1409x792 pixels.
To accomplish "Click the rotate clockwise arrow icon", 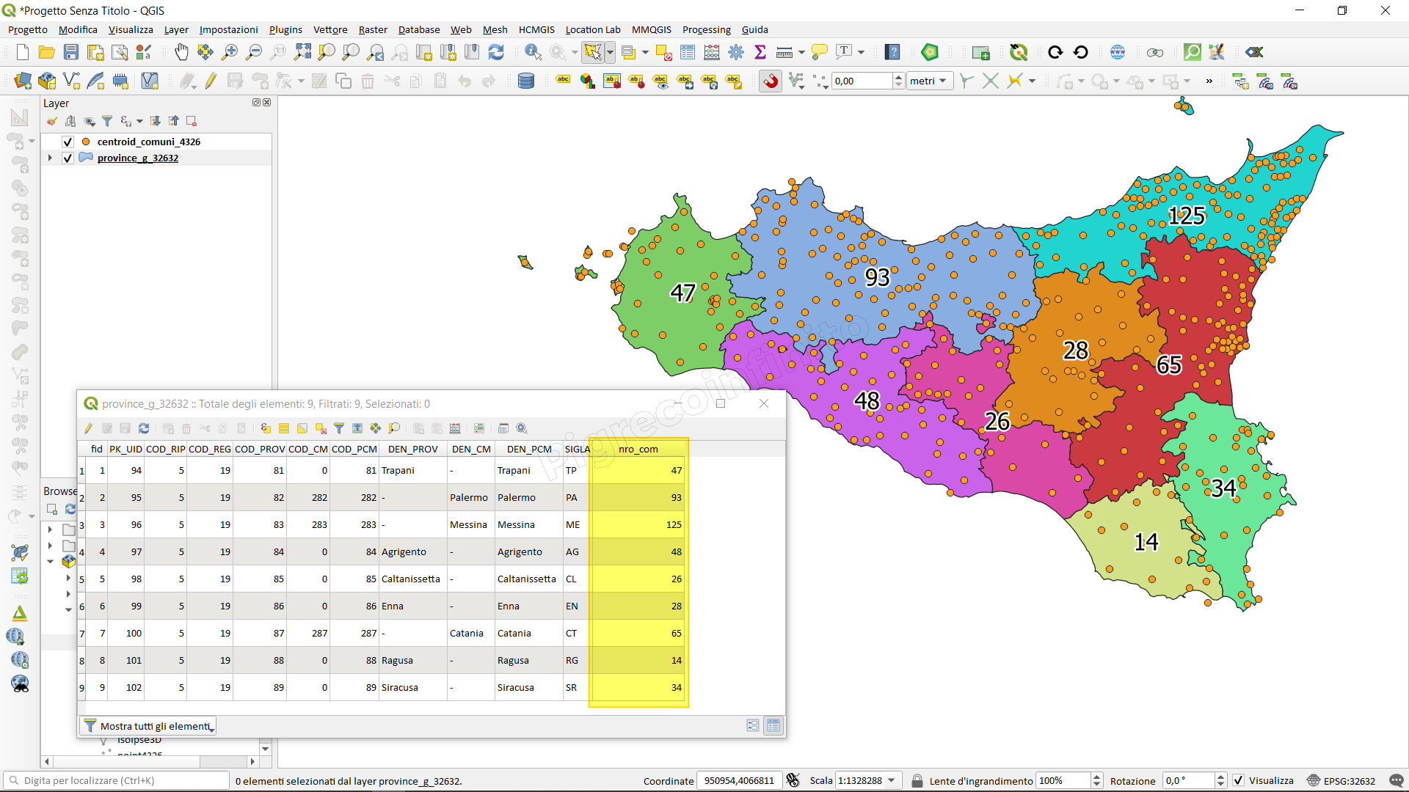I will click(1055, 52).
